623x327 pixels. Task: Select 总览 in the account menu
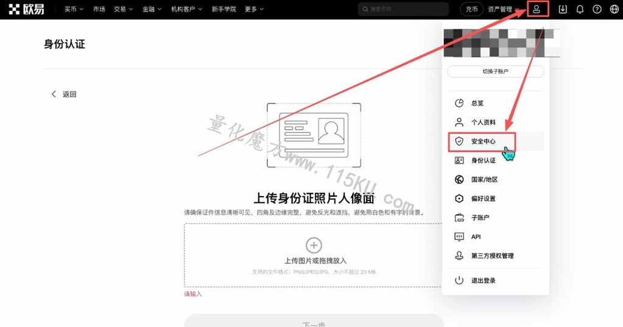click(x=496, y=103)
